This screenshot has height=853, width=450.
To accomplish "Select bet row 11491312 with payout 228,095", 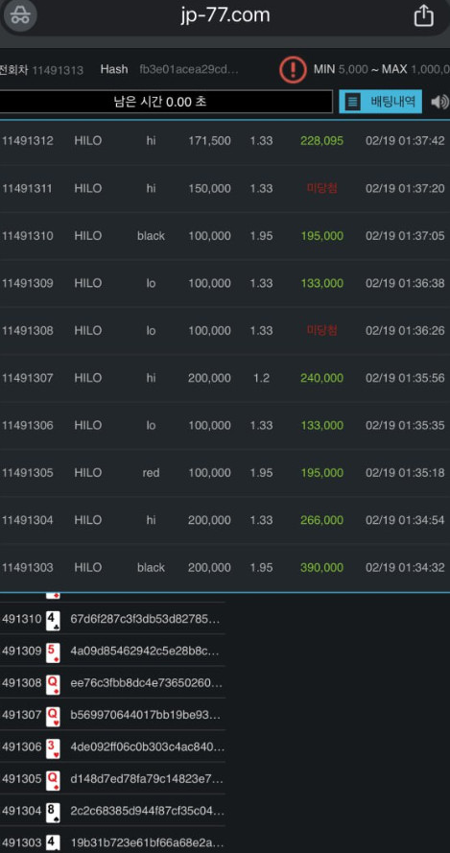I will pos(225,141).
